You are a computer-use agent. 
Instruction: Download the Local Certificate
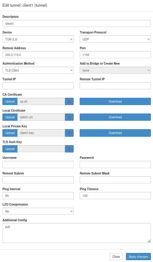click(x=115, y=117)
